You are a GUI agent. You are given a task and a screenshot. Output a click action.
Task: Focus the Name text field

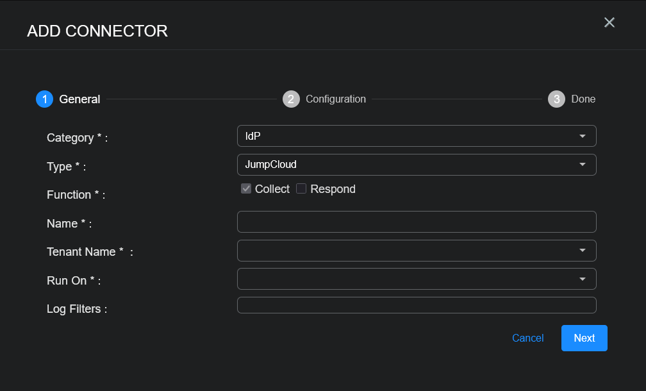click(417, 222)
